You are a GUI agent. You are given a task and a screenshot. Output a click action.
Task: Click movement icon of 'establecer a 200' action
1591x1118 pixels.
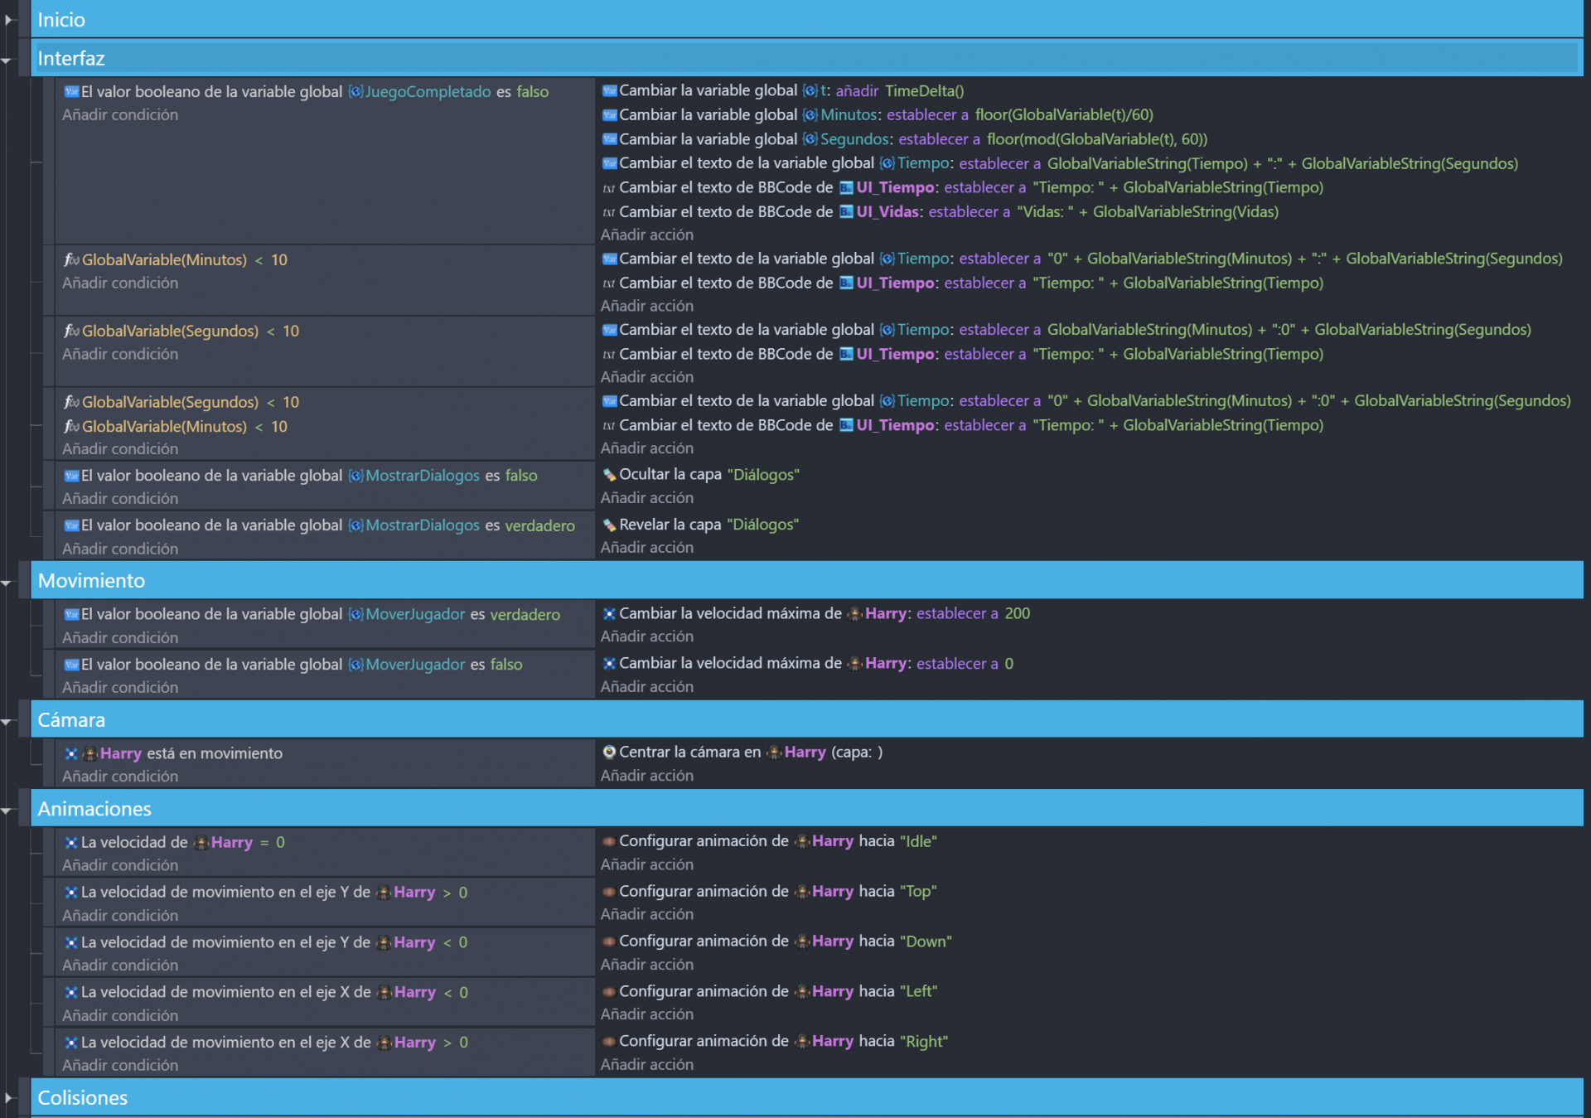click(609, 613)
